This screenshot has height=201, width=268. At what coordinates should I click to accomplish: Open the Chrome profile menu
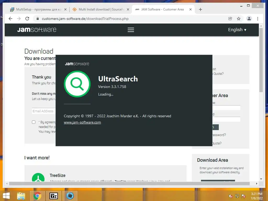point(249,19)
